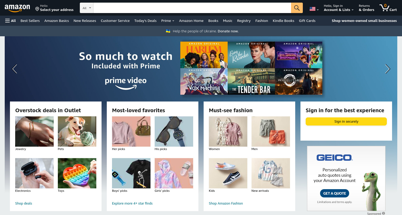Click the Must-see fashion heading
The image size is (402, 215).
[x=231, y=110]
